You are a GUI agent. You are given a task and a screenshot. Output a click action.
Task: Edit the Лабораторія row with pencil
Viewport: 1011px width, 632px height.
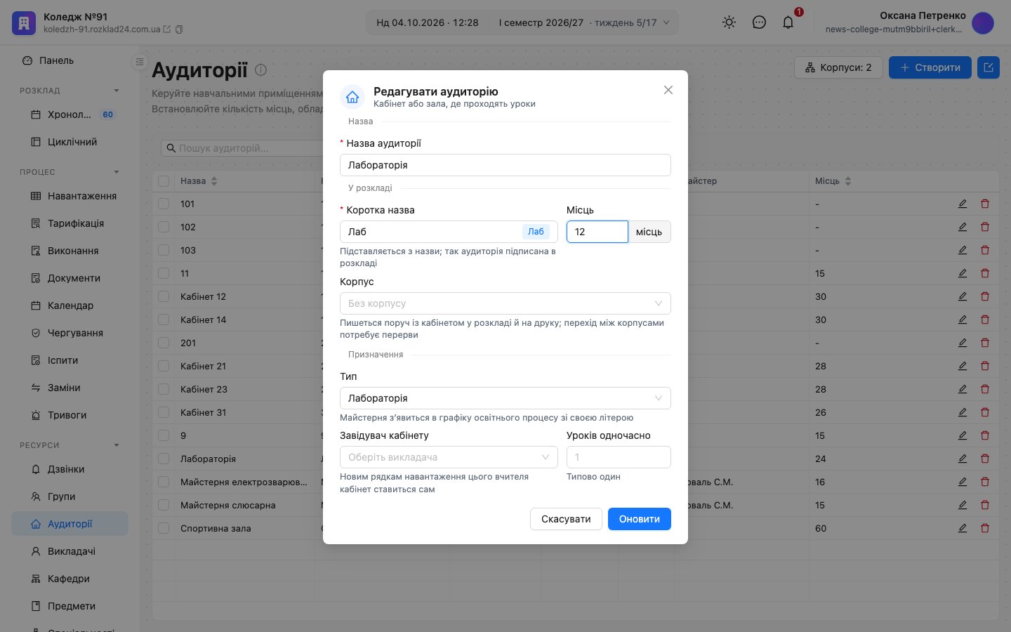coord(963,459)
